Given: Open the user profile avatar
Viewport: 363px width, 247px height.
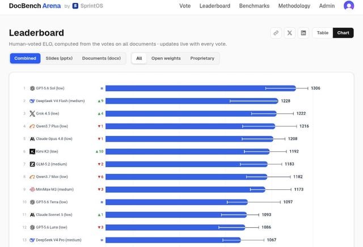Looking at the screenshot, I should click(349, 6).
